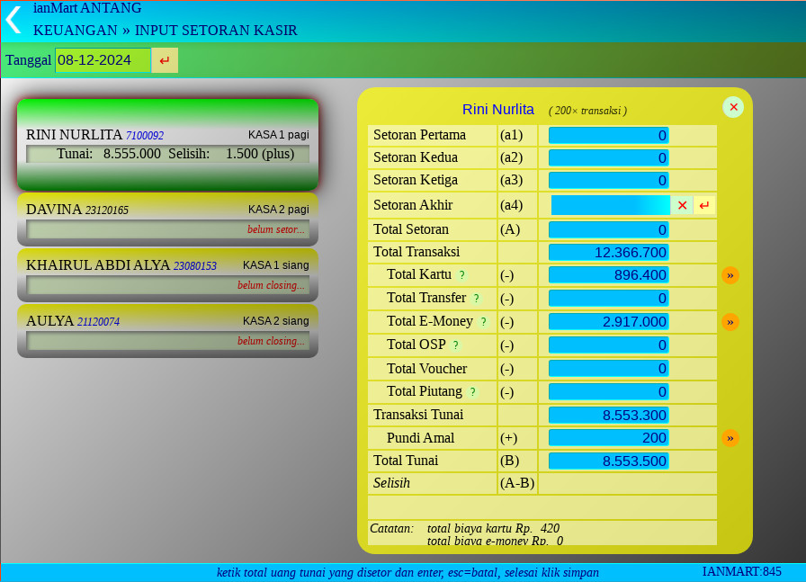The image size is (806, 582).
Task: Expand Total E-Money details arrow
Action: click(730, 322)
